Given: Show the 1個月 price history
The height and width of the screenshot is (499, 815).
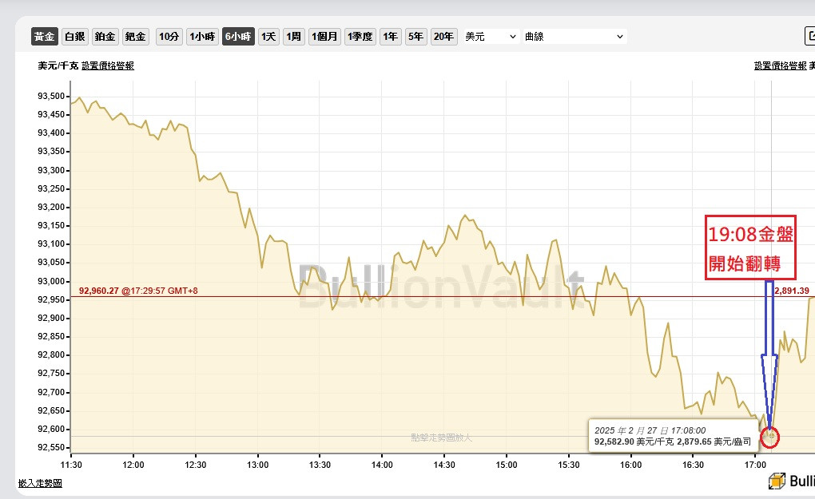Looking at the screenshot, I should (324, 37).
